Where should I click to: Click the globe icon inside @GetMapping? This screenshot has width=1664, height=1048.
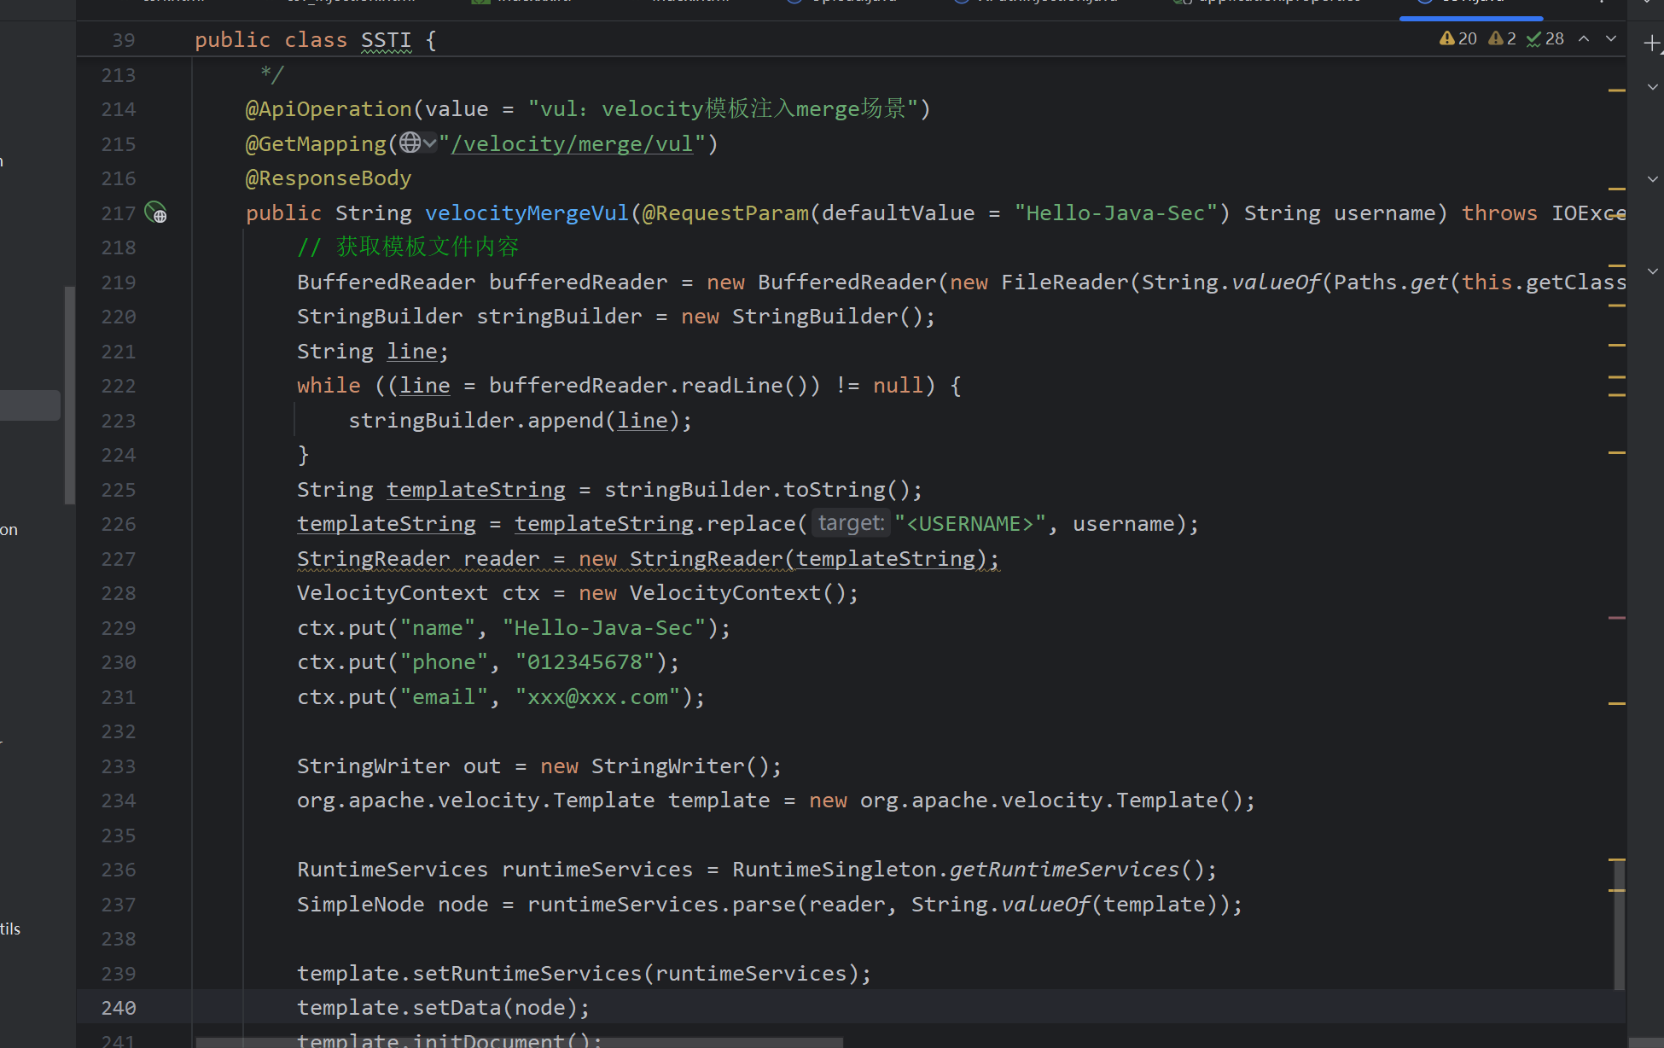pyautogui.click(x=410, y=143)
